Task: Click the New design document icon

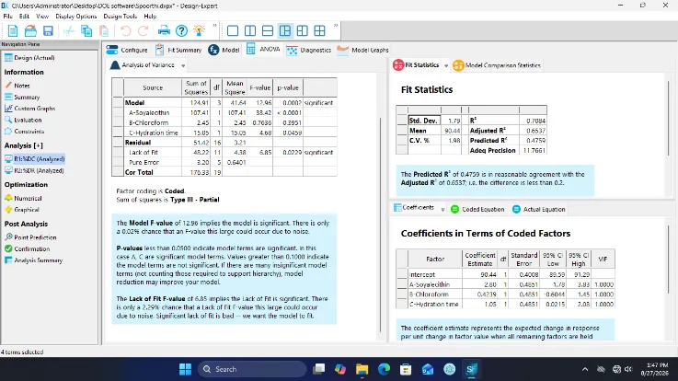Action: (13, 30)
